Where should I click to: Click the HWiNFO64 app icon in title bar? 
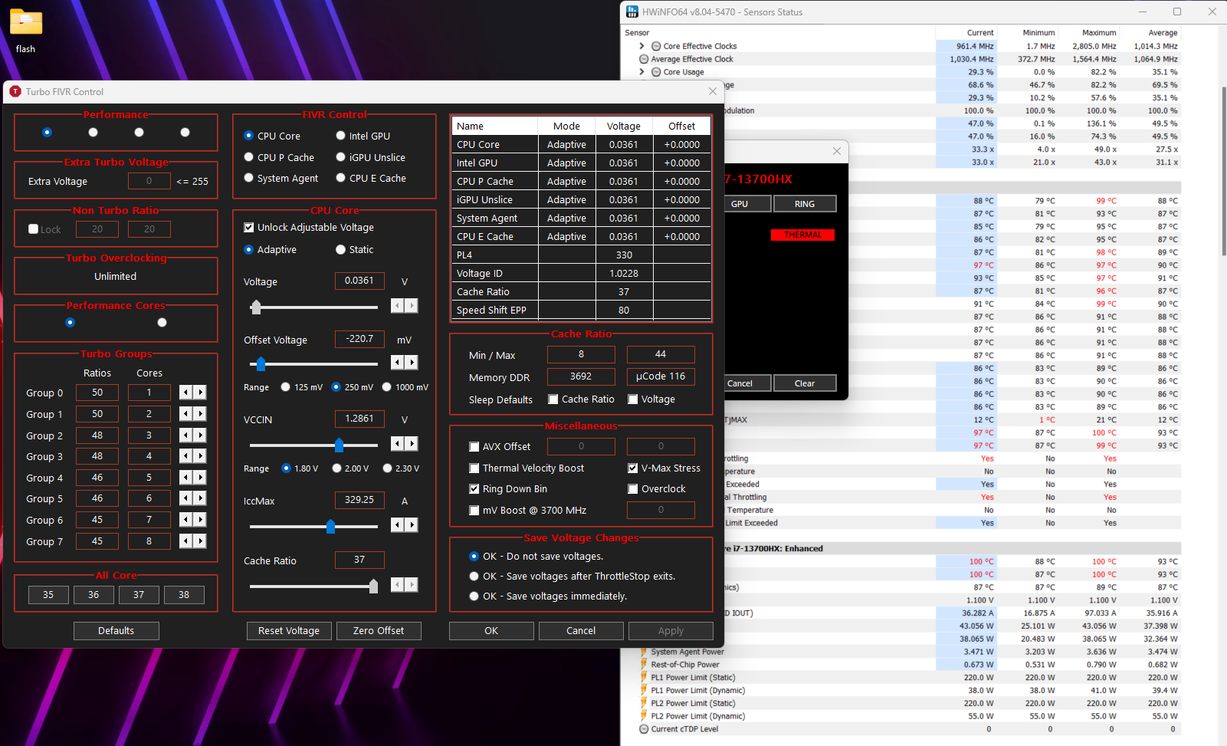(x=632, y=12)
